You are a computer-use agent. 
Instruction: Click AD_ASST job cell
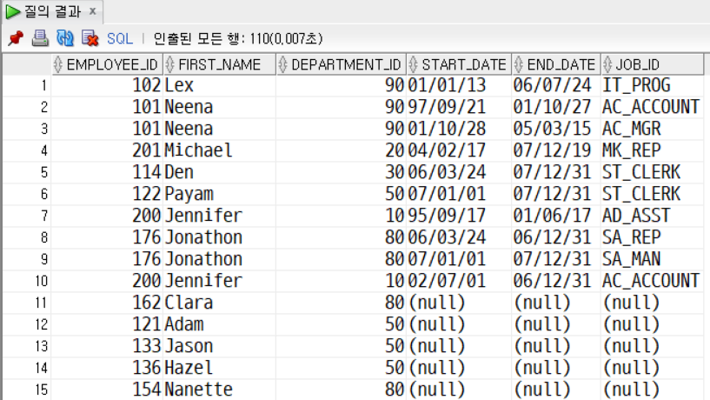[653, 216]
